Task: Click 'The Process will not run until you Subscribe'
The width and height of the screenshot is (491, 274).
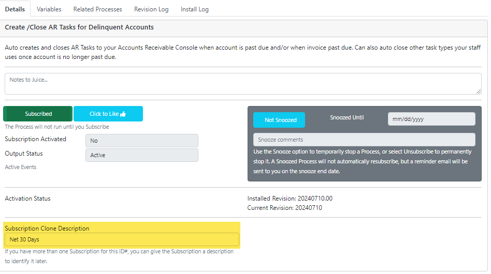Action: [57, 127]
